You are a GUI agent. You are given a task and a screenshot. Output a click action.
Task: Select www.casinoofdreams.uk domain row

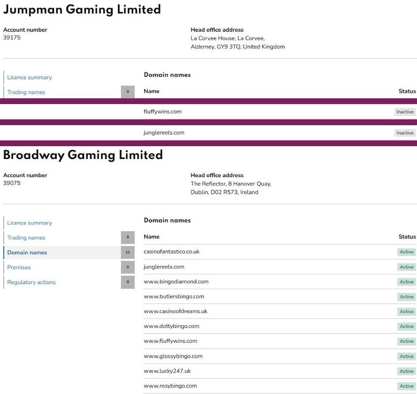tap(280, 311)
